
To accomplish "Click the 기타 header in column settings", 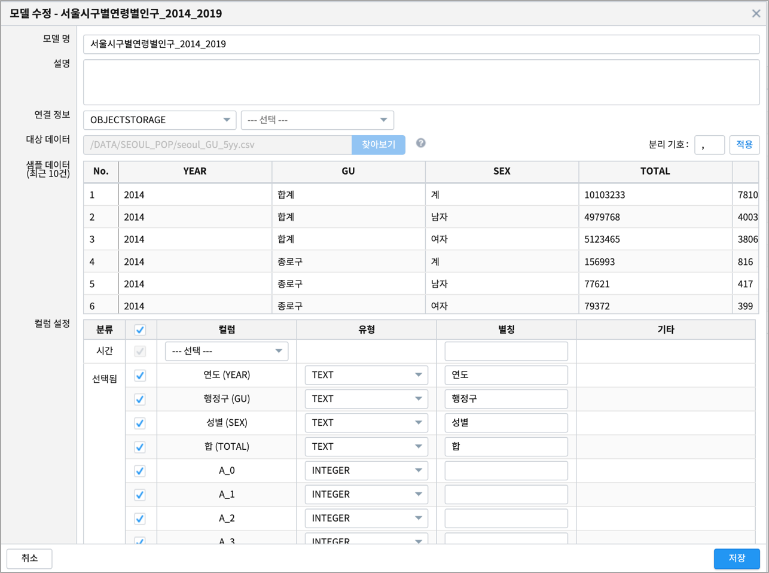I will pyautogui.click(x=666, y=330).
